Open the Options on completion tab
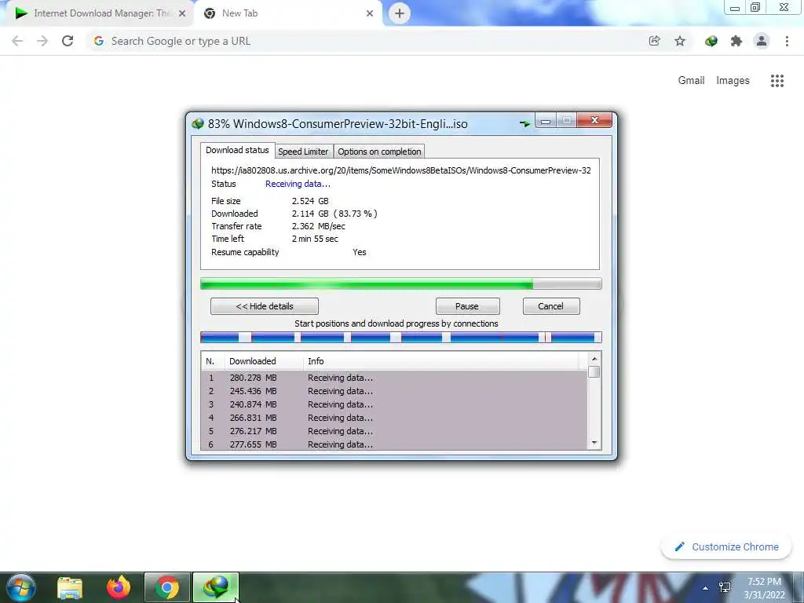The height and width of the screenshot is (603, 804). point(379,152)
